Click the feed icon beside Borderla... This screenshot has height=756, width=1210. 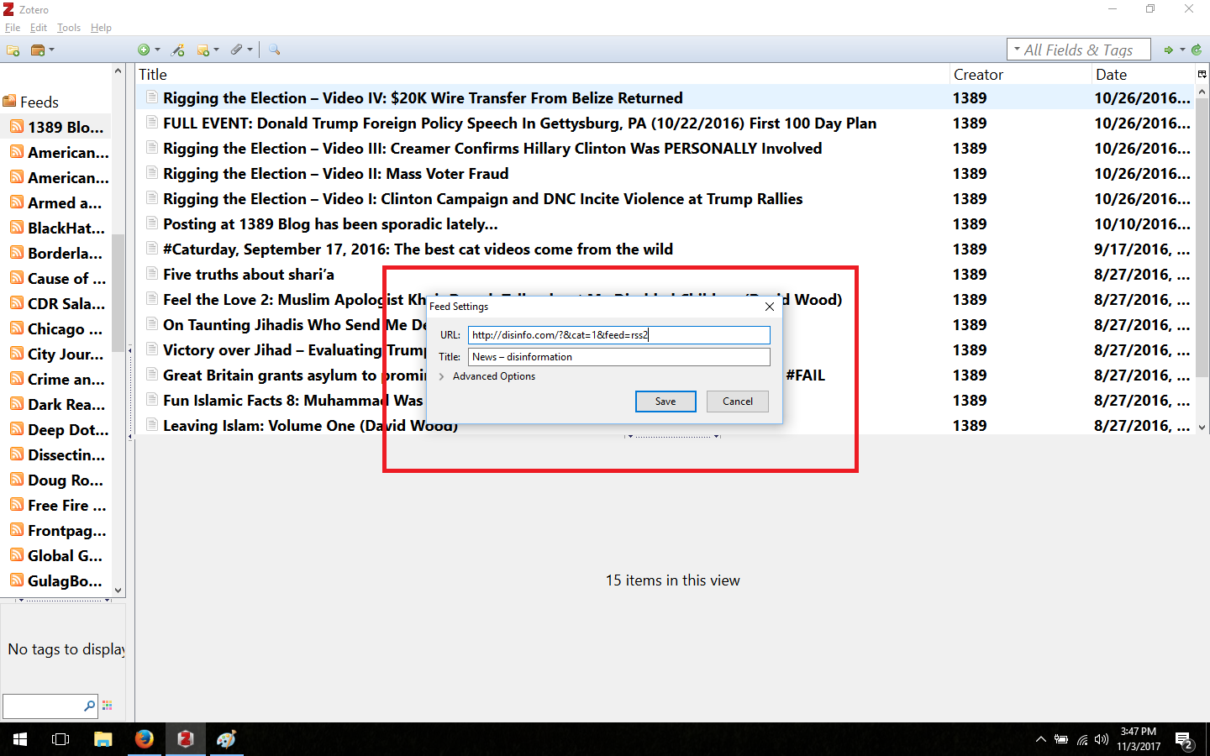pyautogui.click(x=17, y=253)
